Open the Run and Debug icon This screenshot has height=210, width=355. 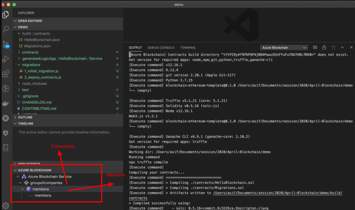pos(5,59)
